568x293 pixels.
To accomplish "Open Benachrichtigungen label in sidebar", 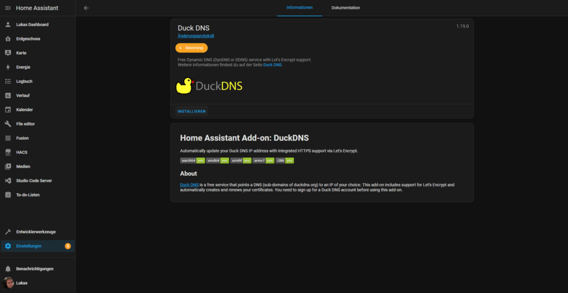I will [35, 269].
